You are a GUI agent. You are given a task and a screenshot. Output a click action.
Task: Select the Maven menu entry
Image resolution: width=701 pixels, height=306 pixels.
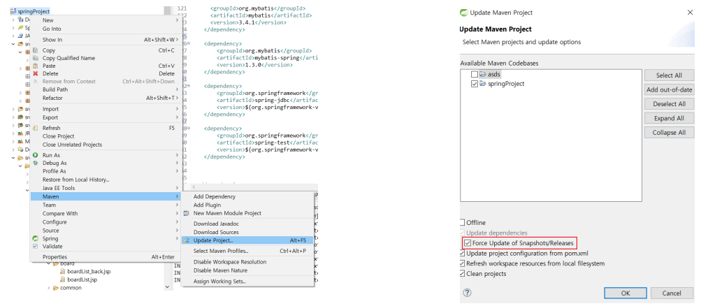(106, 196)
